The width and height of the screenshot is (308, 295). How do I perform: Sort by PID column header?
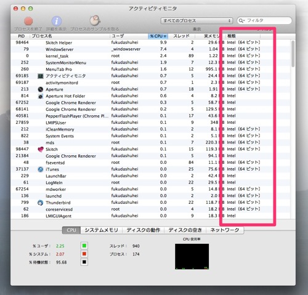(21, 36)
